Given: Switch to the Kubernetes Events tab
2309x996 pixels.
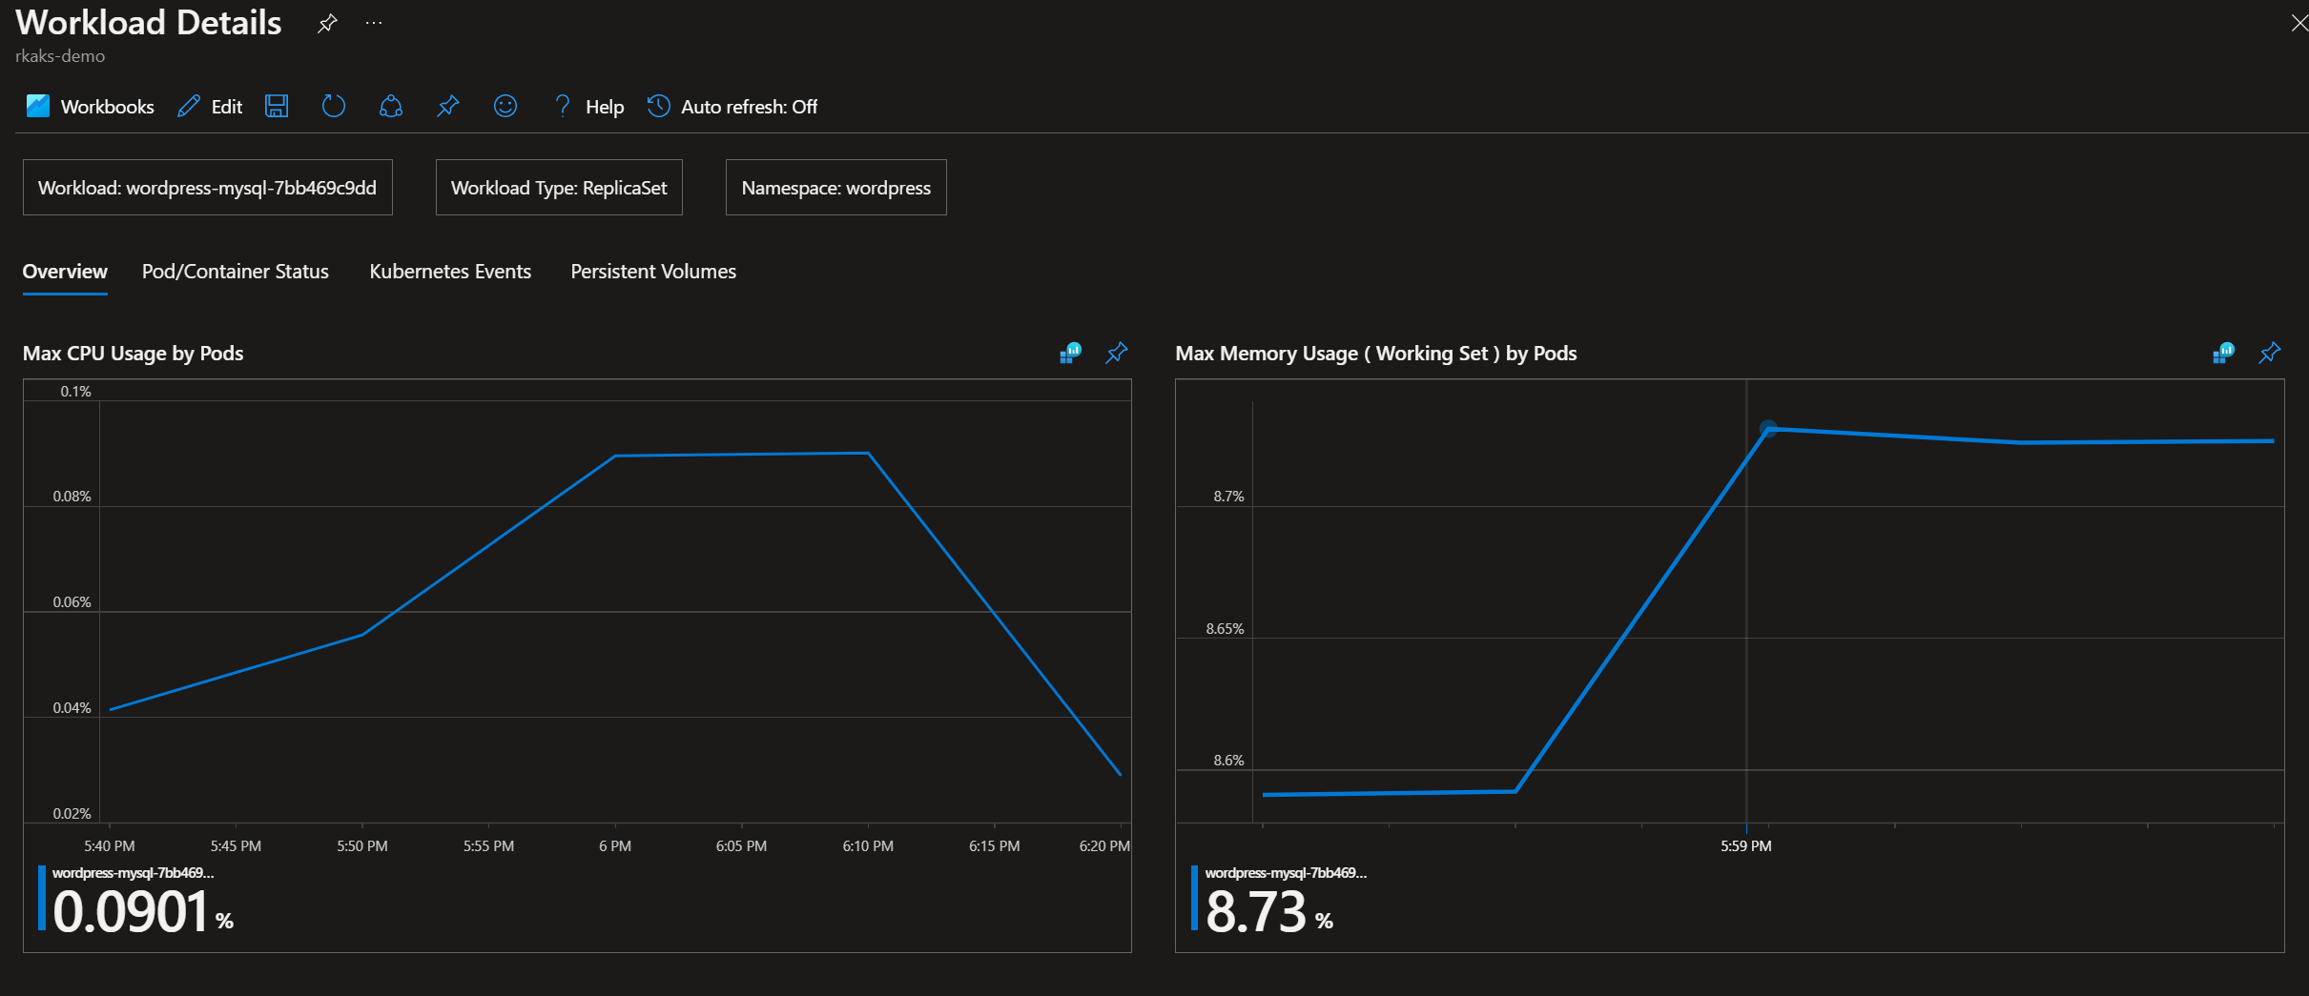Looking at the screenshot, I should coord(450,272).
